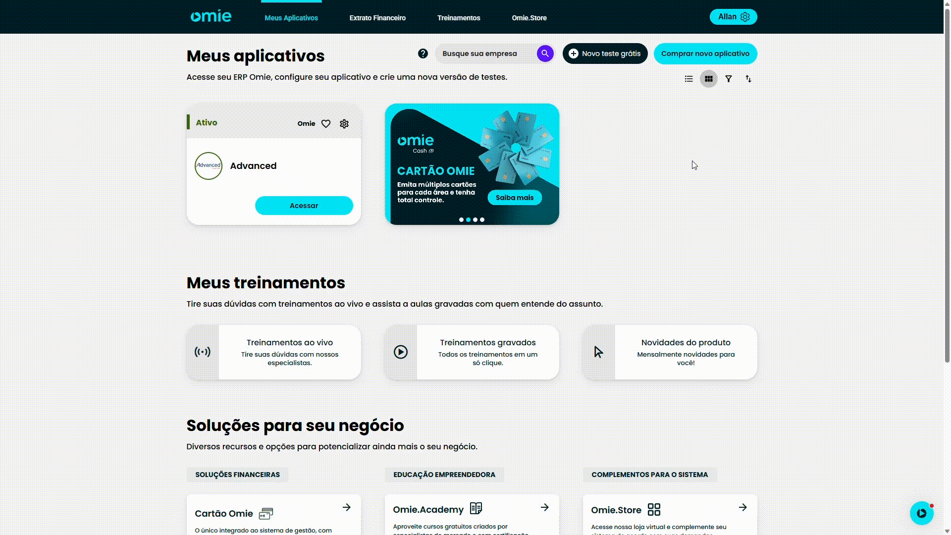Open Treinamentos ao vivo card
The image size is (951, 535).
click(x=274, y=352)
